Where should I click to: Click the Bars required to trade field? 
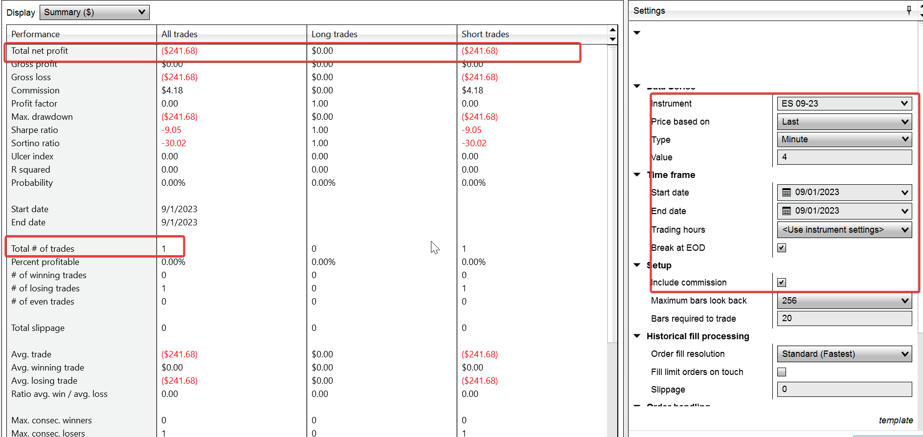pos(844,318)
